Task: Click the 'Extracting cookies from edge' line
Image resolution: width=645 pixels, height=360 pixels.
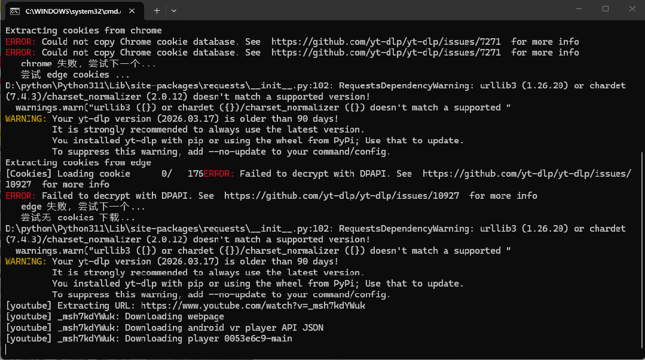Action: (78, 163)
